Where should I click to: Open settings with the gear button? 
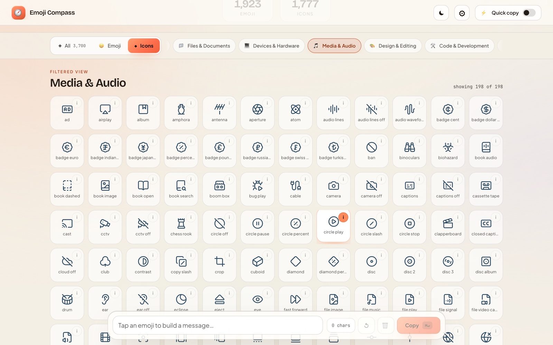click(x=462, y=13)
